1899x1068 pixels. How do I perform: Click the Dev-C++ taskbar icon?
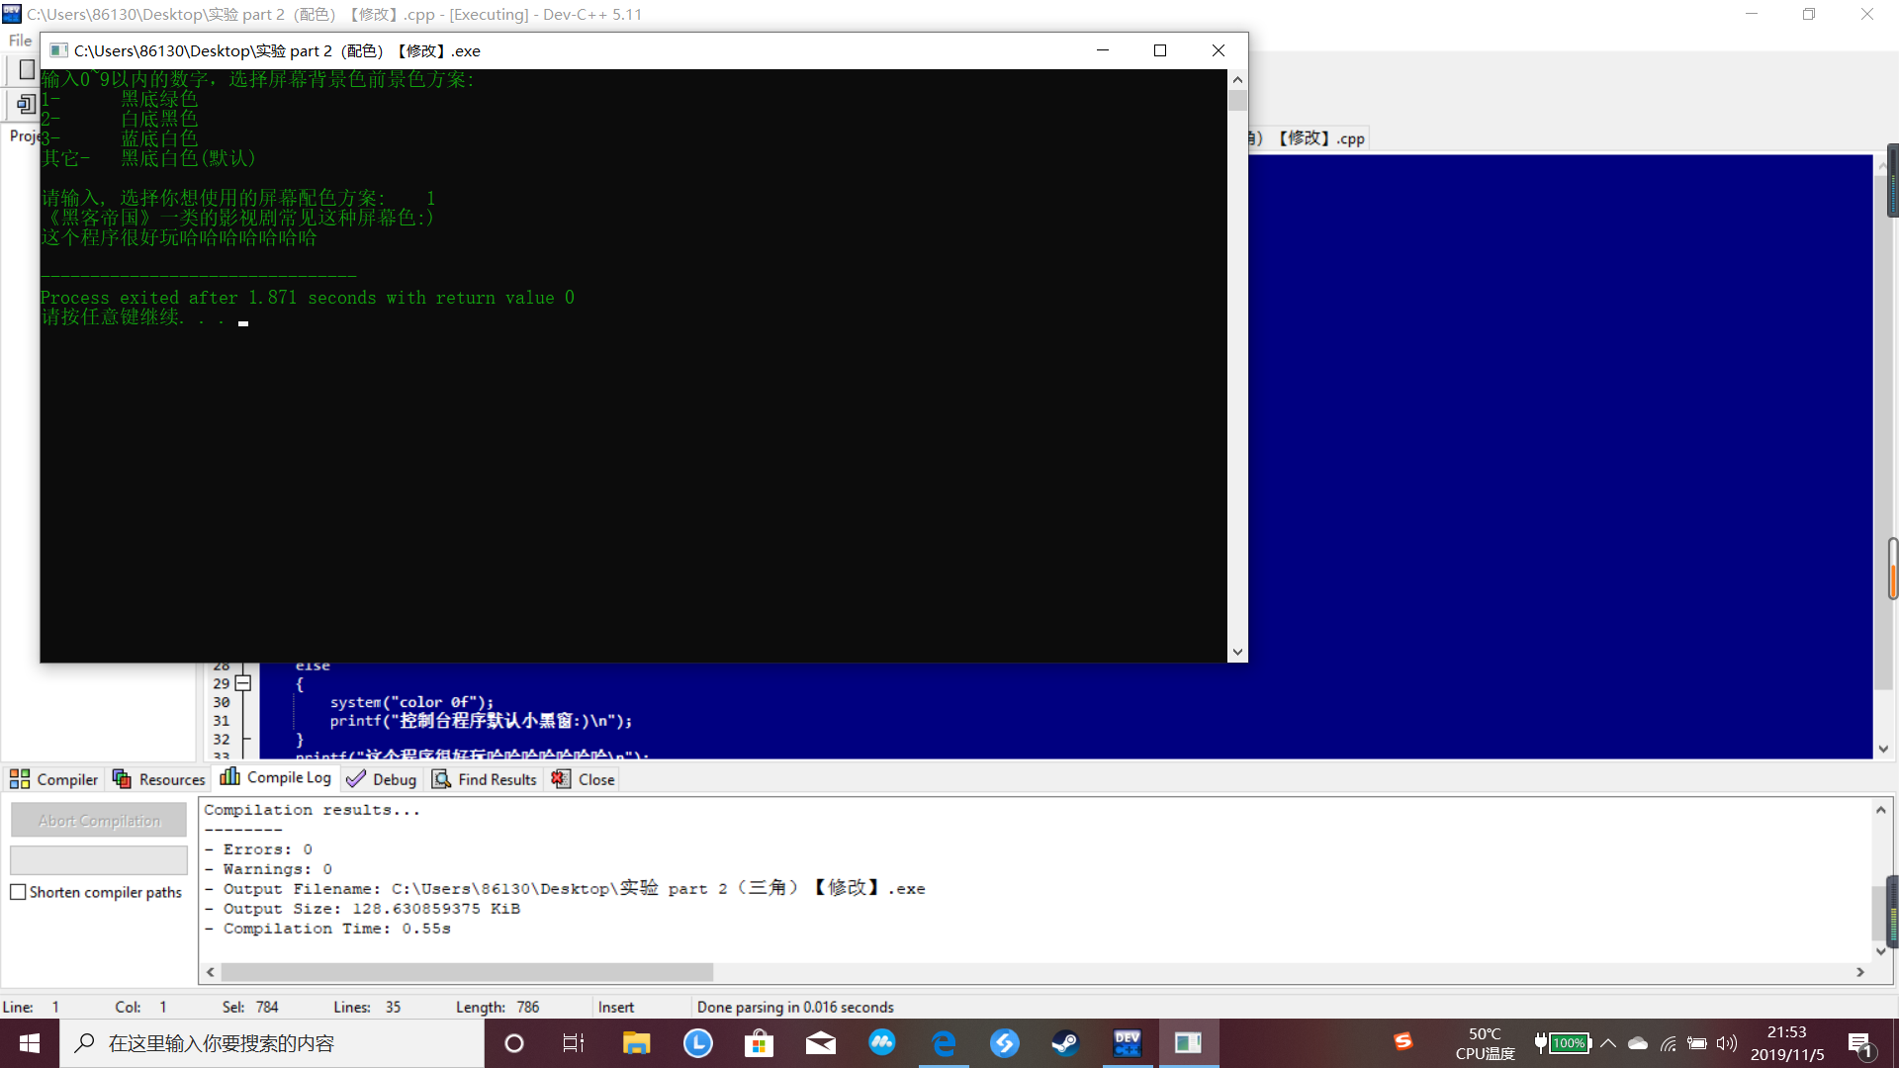(x=1127, y=1043)
